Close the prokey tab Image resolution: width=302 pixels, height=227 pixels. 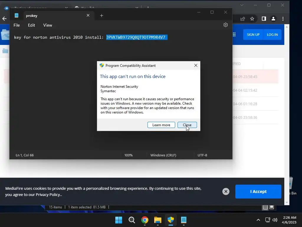tap(88, 15)
